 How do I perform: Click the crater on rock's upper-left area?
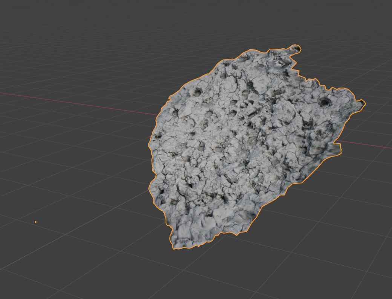(197, 91)
